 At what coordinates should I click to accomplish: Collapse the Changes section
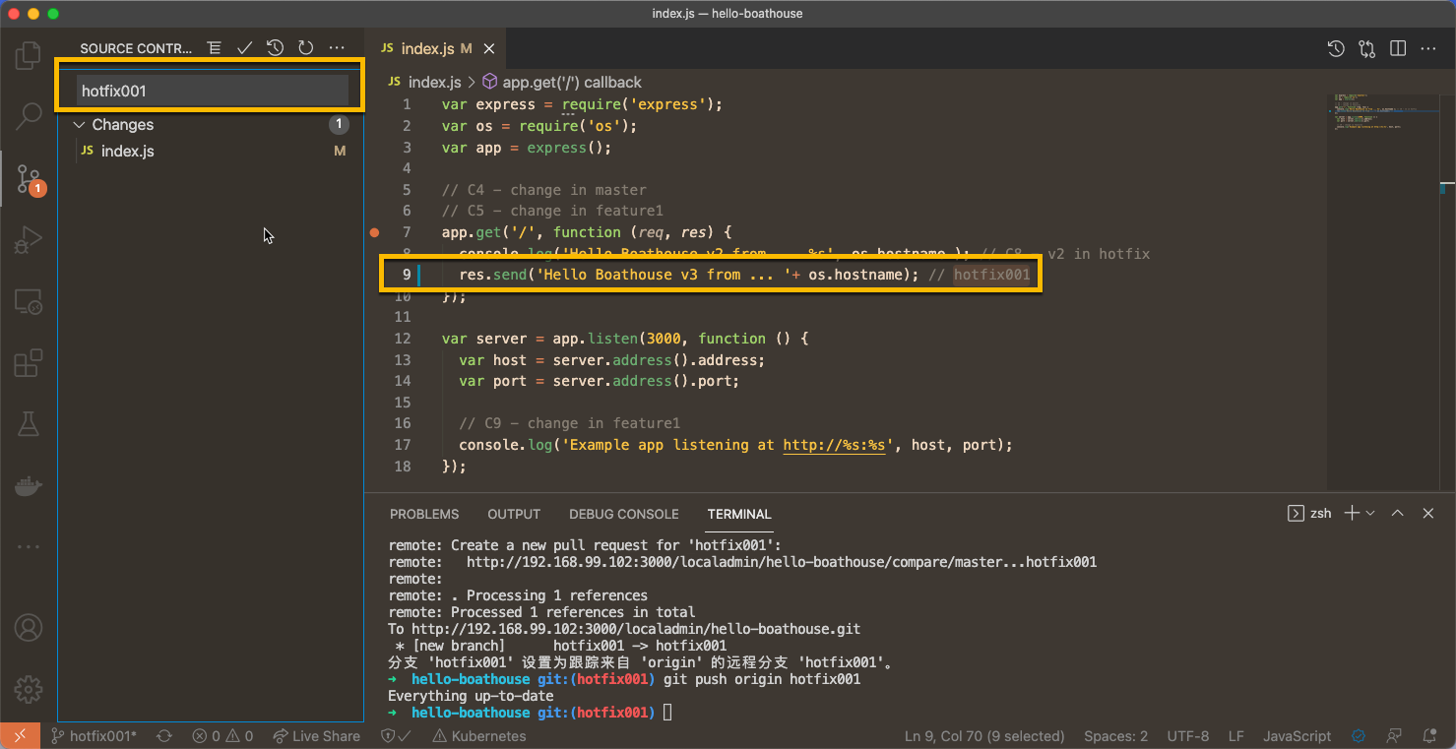(x=80, y=125)
